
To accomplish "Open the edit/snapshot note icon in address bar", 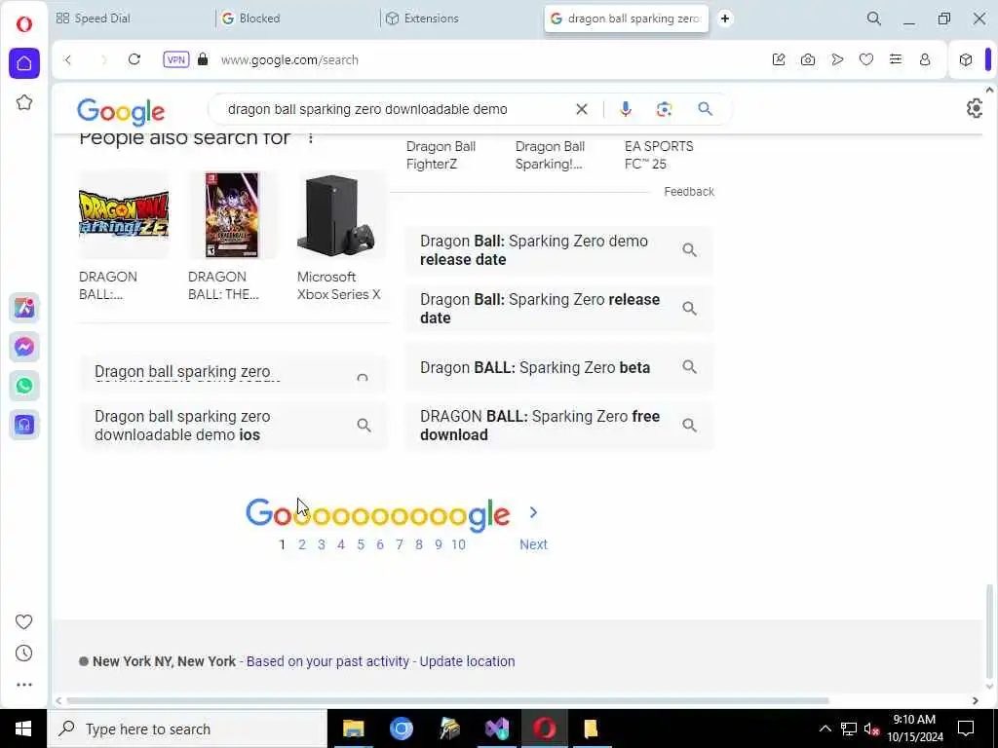I will [779, 59].
